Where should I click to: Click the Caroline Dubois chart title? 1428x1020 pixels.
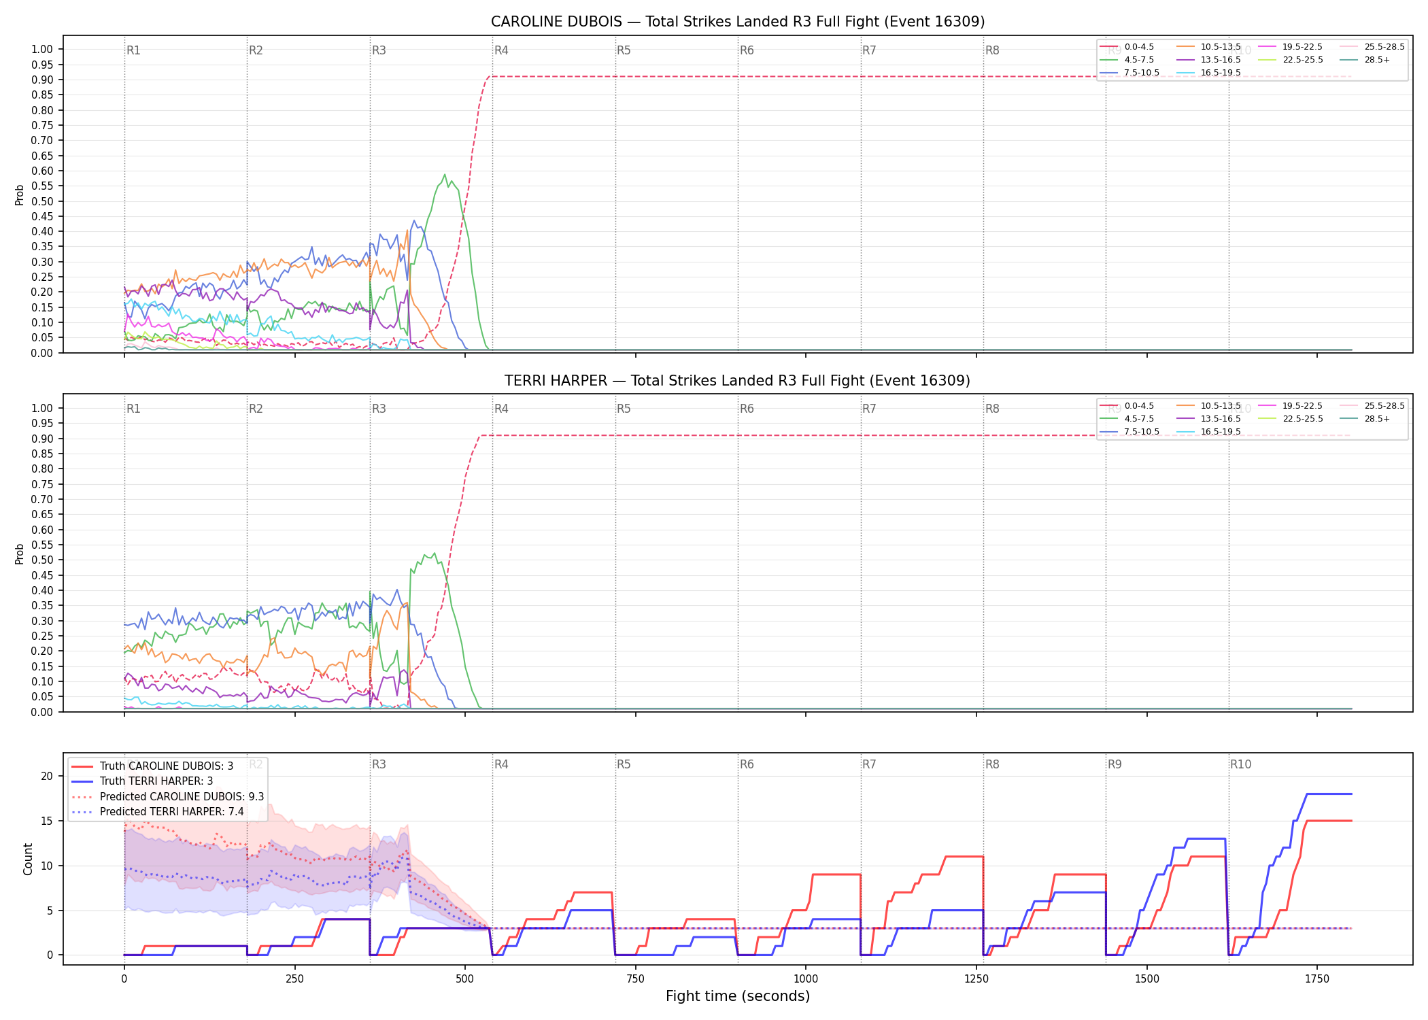(738, 22)
